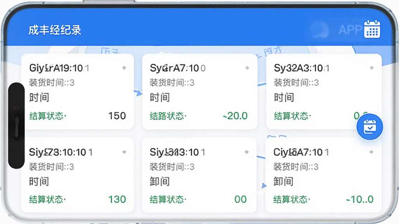Screen dimensions: 399x224
Task: Open the Sy32A3:10 record card title
Action: point(302,68)
